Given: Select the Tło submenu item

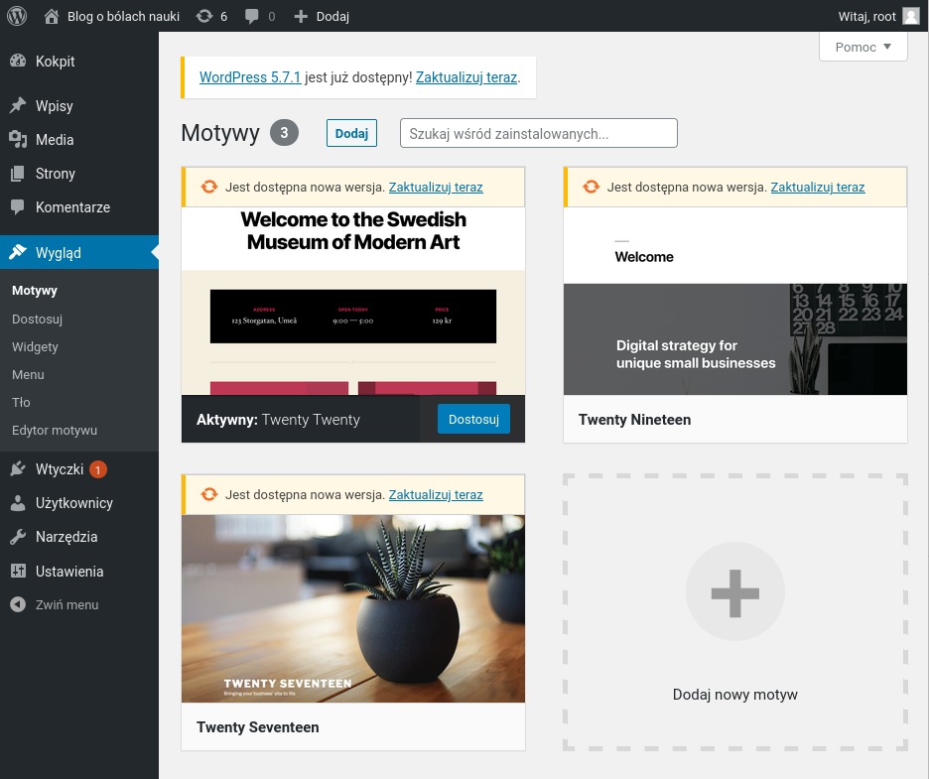Looking at the screenshot, I should coord(21,402).
